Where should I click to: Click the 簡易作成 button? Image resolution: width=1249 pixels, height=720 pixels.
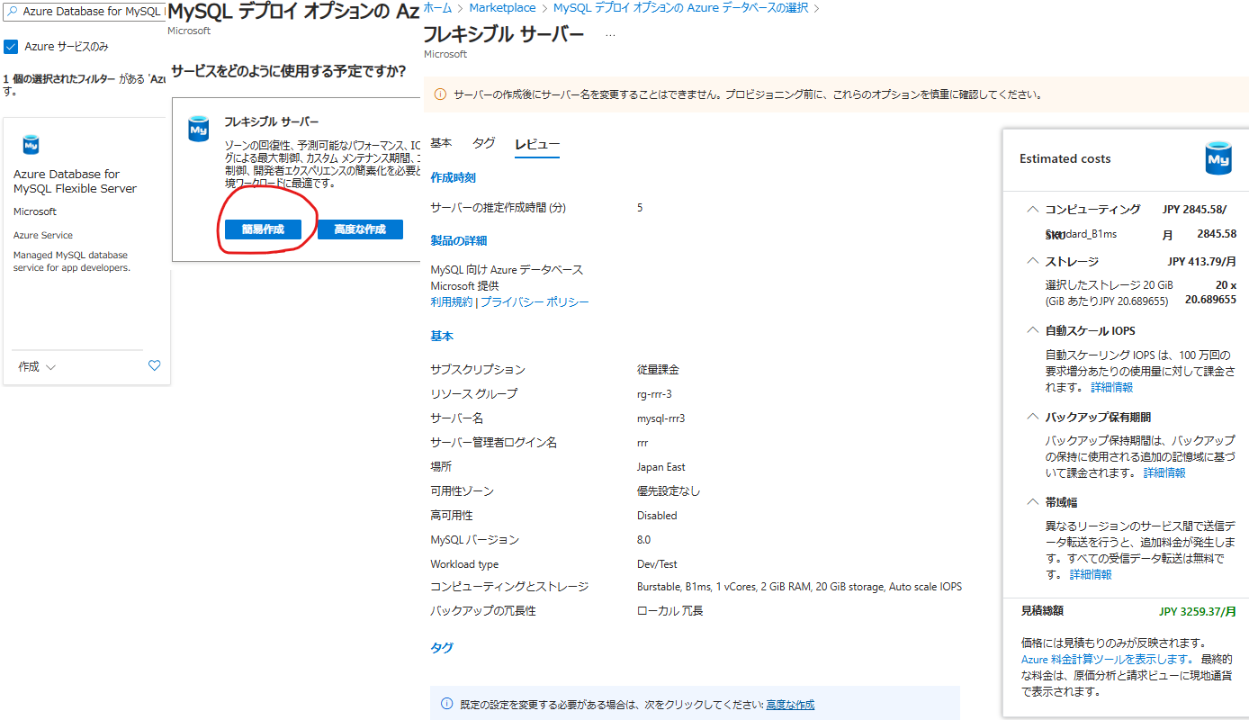(x=263, y=229)
